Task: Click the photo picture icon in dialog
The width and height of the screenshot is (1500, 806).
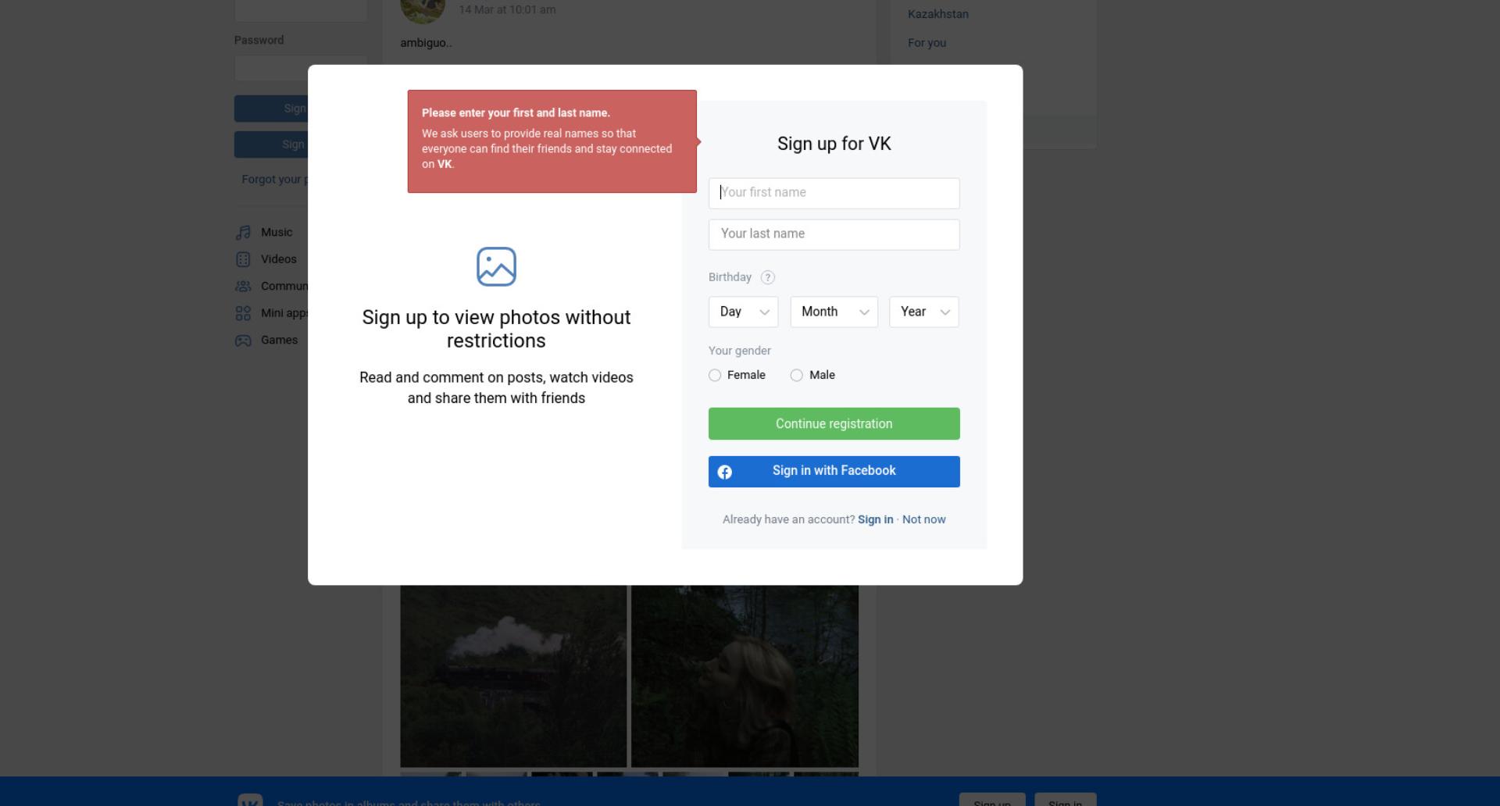Action: tap(496, 267)
